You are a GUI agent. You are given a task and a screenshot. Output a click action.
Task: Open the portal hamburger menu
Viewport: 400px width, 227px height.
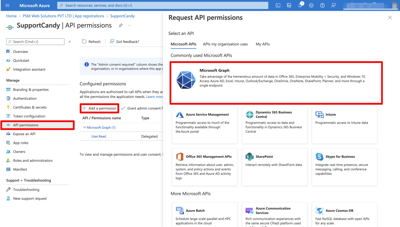point(7,5)
